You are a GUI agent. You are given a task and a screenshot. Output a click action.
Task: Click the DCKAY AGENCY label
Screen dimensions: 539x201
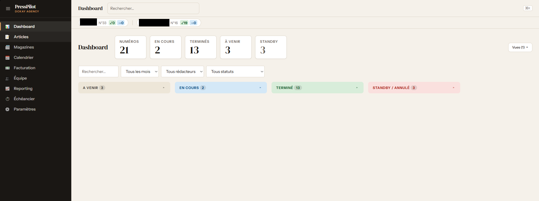click(27, 11)
